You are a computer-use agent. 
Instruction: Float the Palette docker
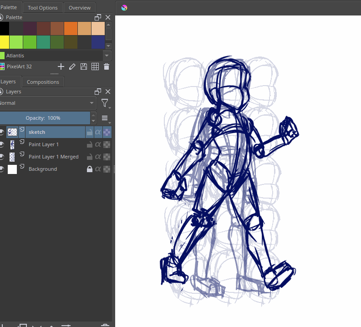tap(98, 17)
